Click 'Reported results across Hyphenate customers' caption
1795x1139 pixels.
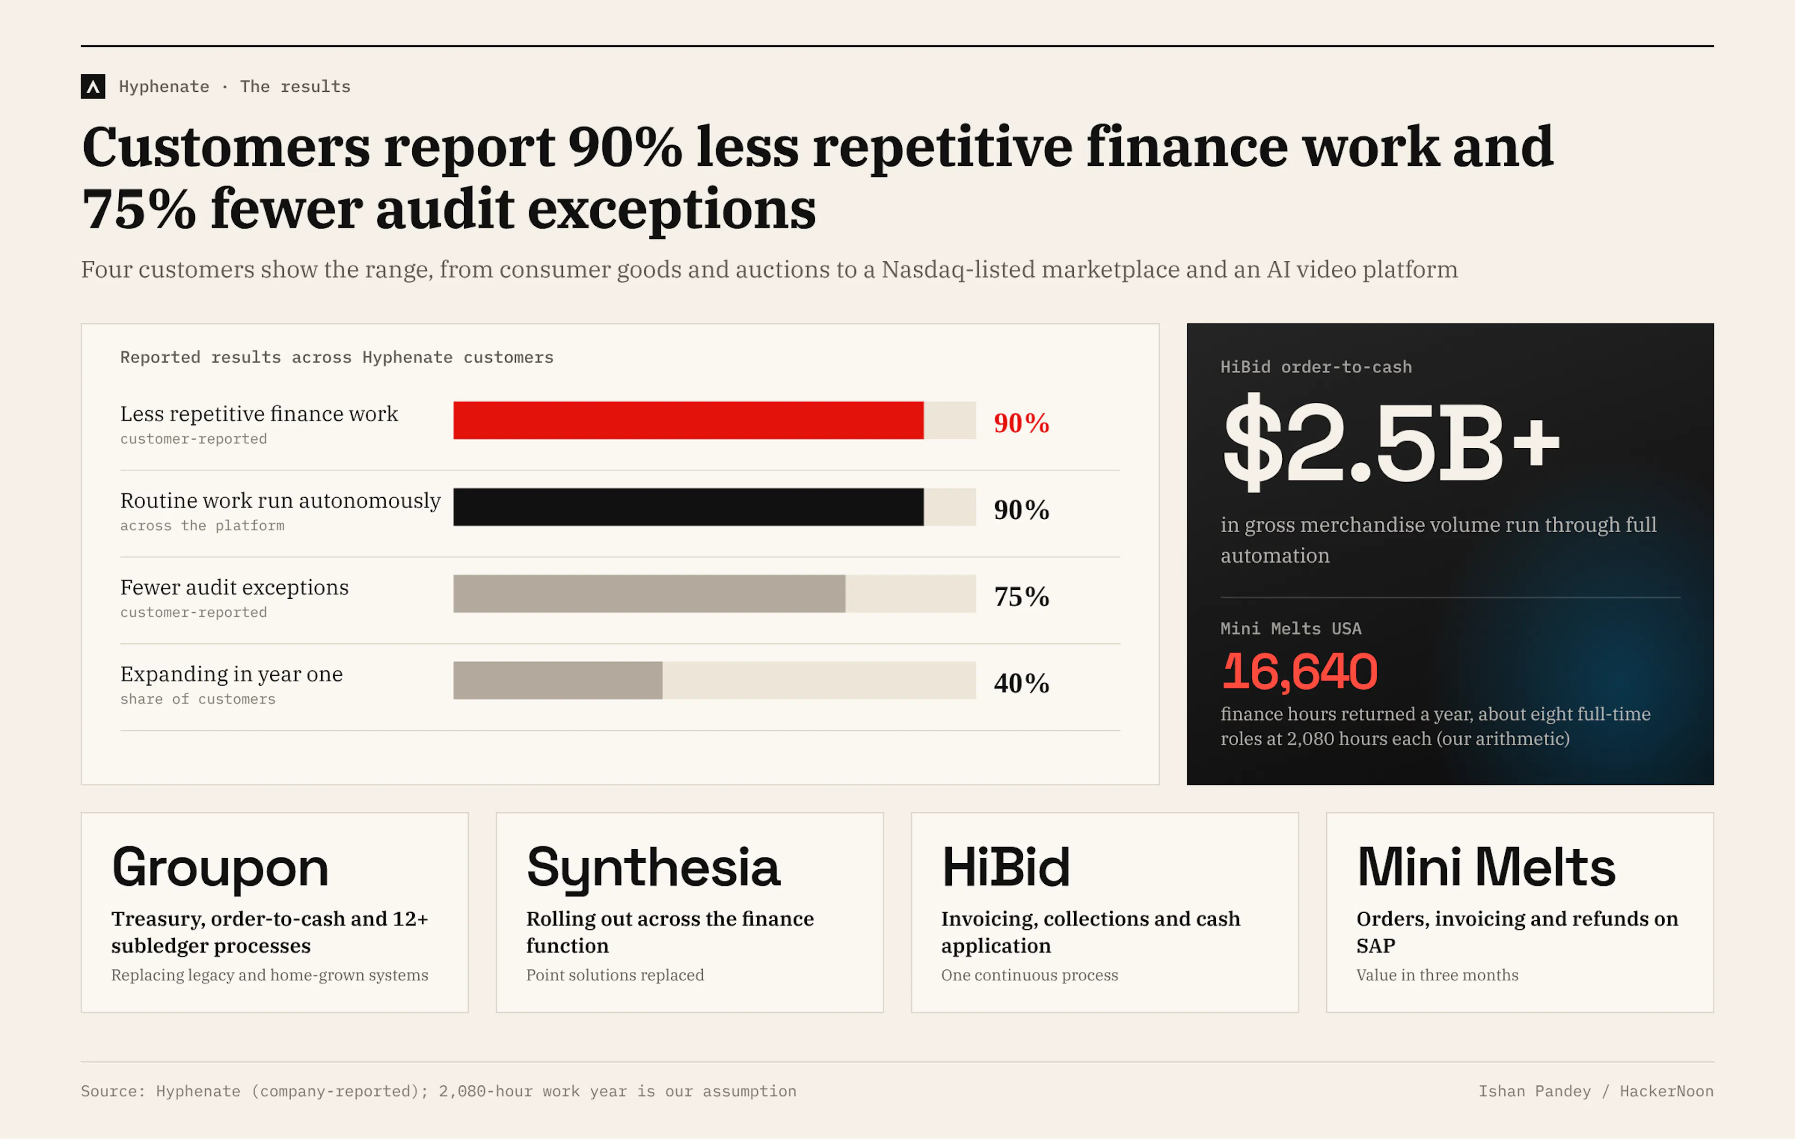(337, 357)
